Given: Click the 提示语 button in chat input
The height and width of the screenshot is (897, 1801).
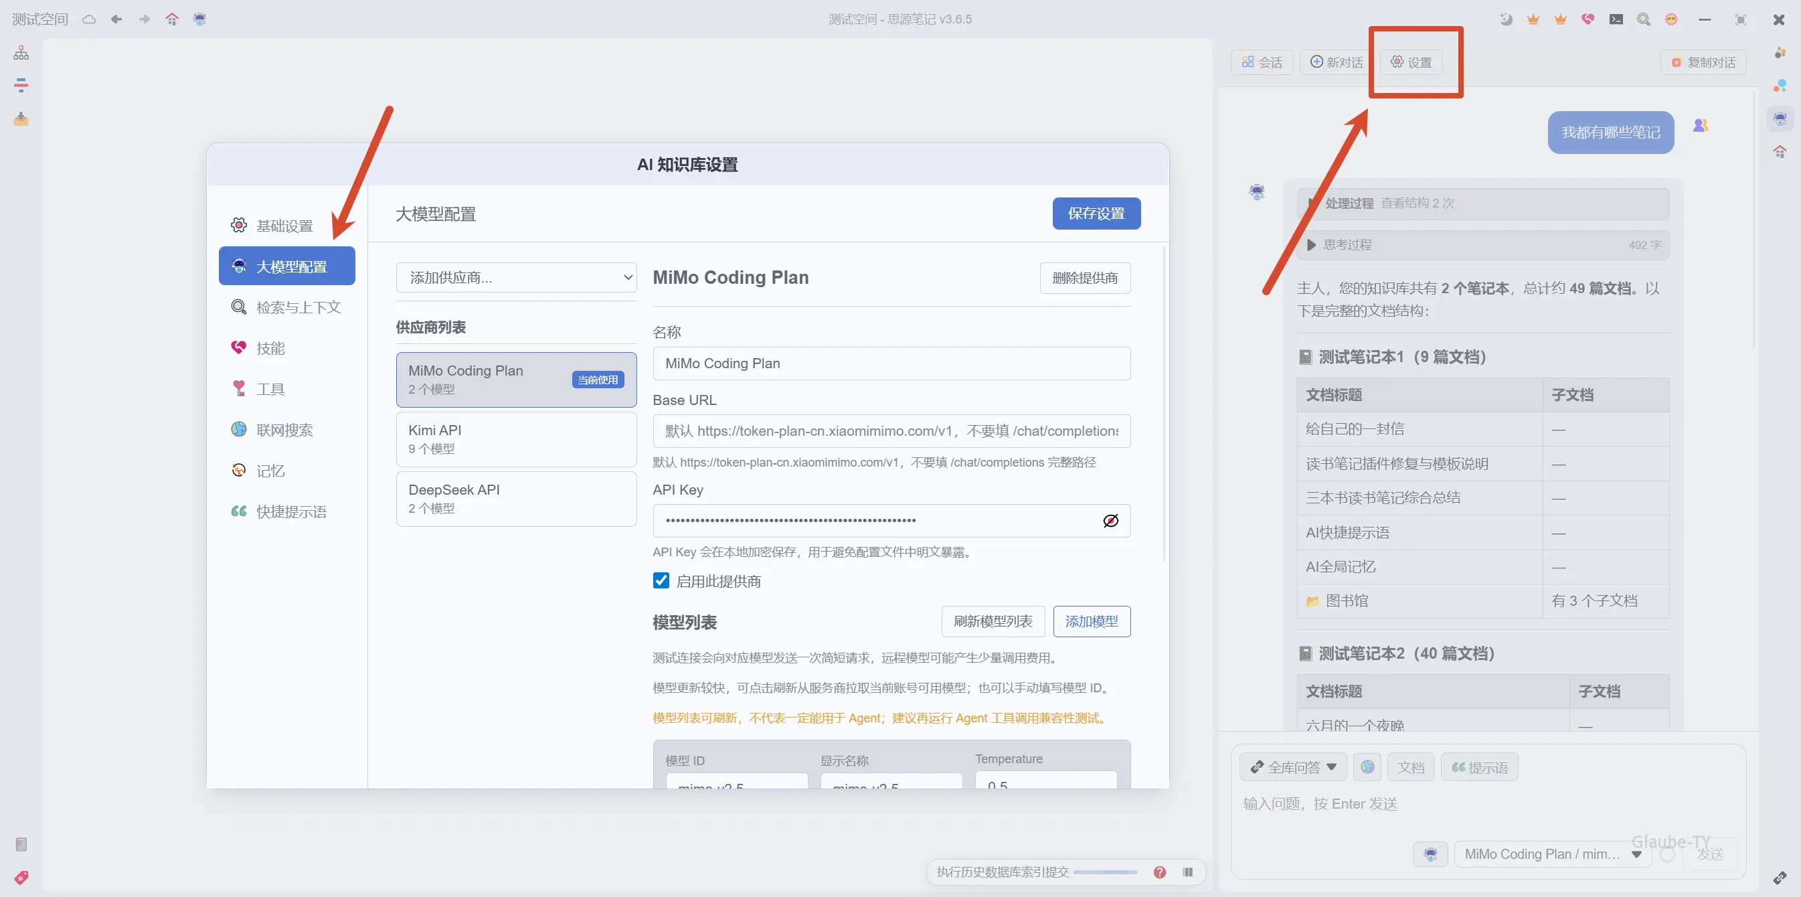Looking at the screenshot, I should click(x=1479, y=767).
